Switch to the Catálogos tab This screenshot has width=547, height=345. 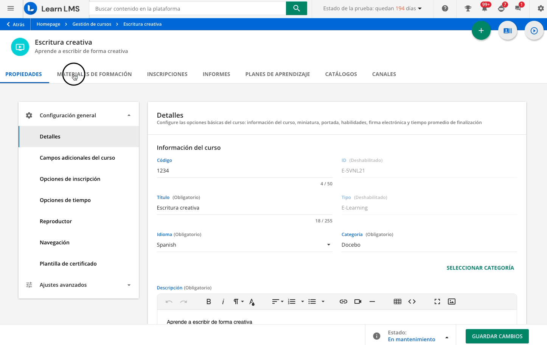(x=341, y=74)
